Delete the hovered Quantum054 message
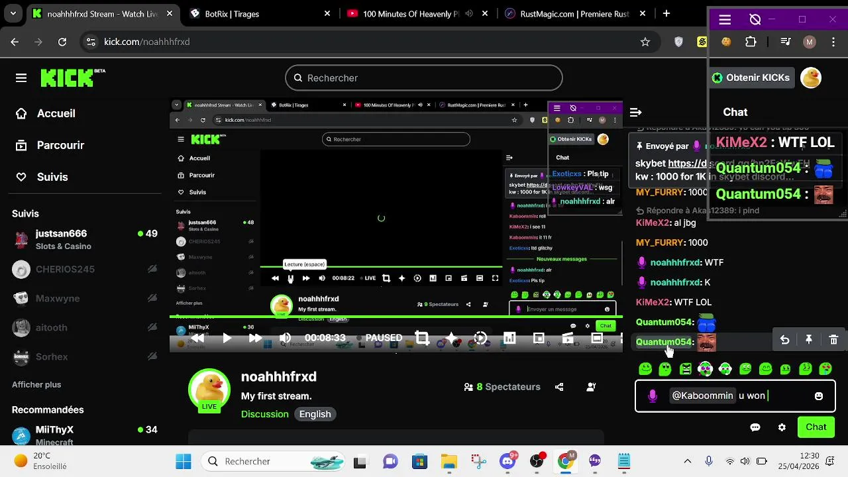 click(x=833, y=340)
